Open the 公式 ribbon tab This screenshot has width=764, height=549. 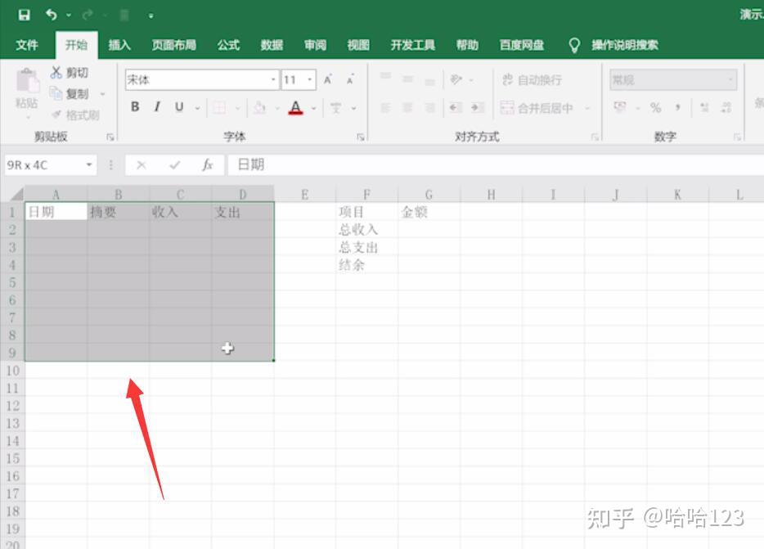point(228,45)
